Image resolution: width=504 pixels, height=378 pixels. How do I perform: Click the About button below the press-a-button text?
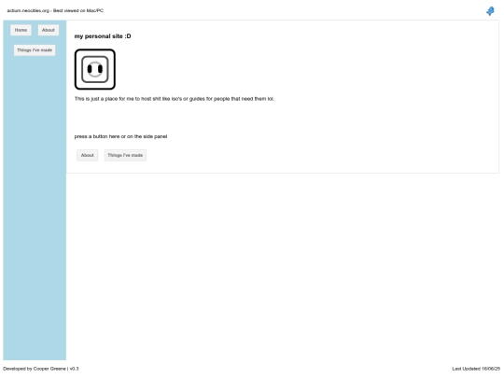tap(87, 155)
